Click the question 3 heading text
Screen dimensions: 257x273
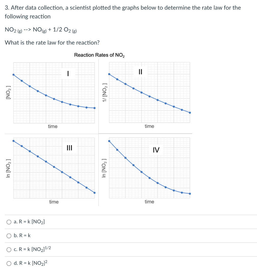pos(120,8)
